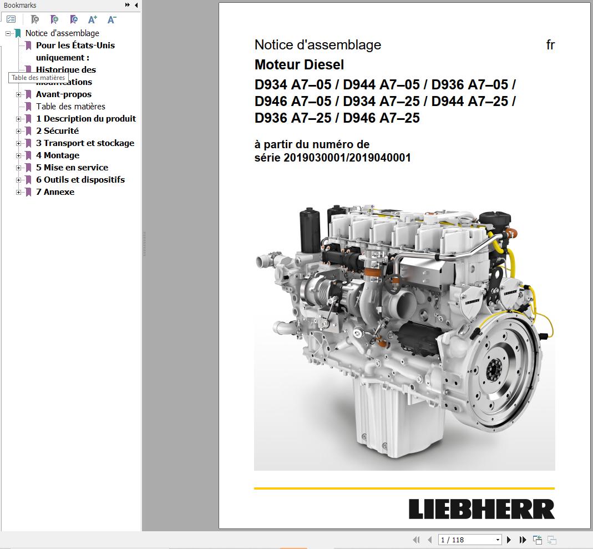Viewport: 593px width, 549px height.
Task: Jump to 4 Montage bookmark
Action: tap(58, 155)
